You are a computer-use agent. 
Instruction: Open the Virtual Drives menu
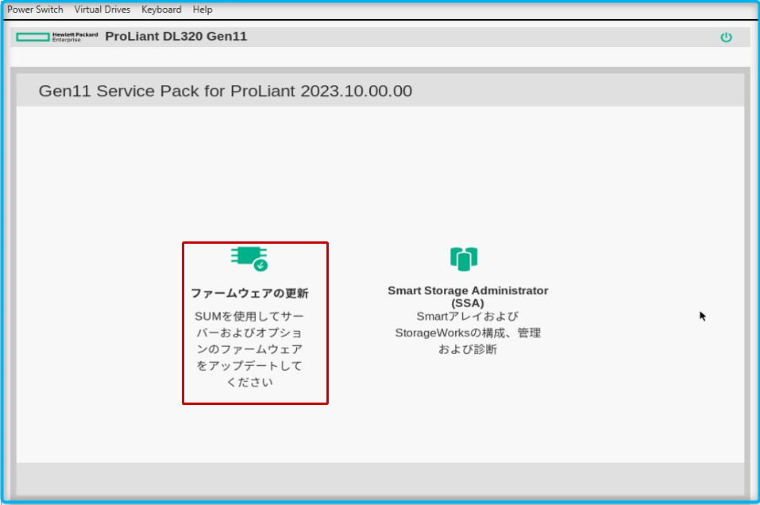[x=102, y=10]
